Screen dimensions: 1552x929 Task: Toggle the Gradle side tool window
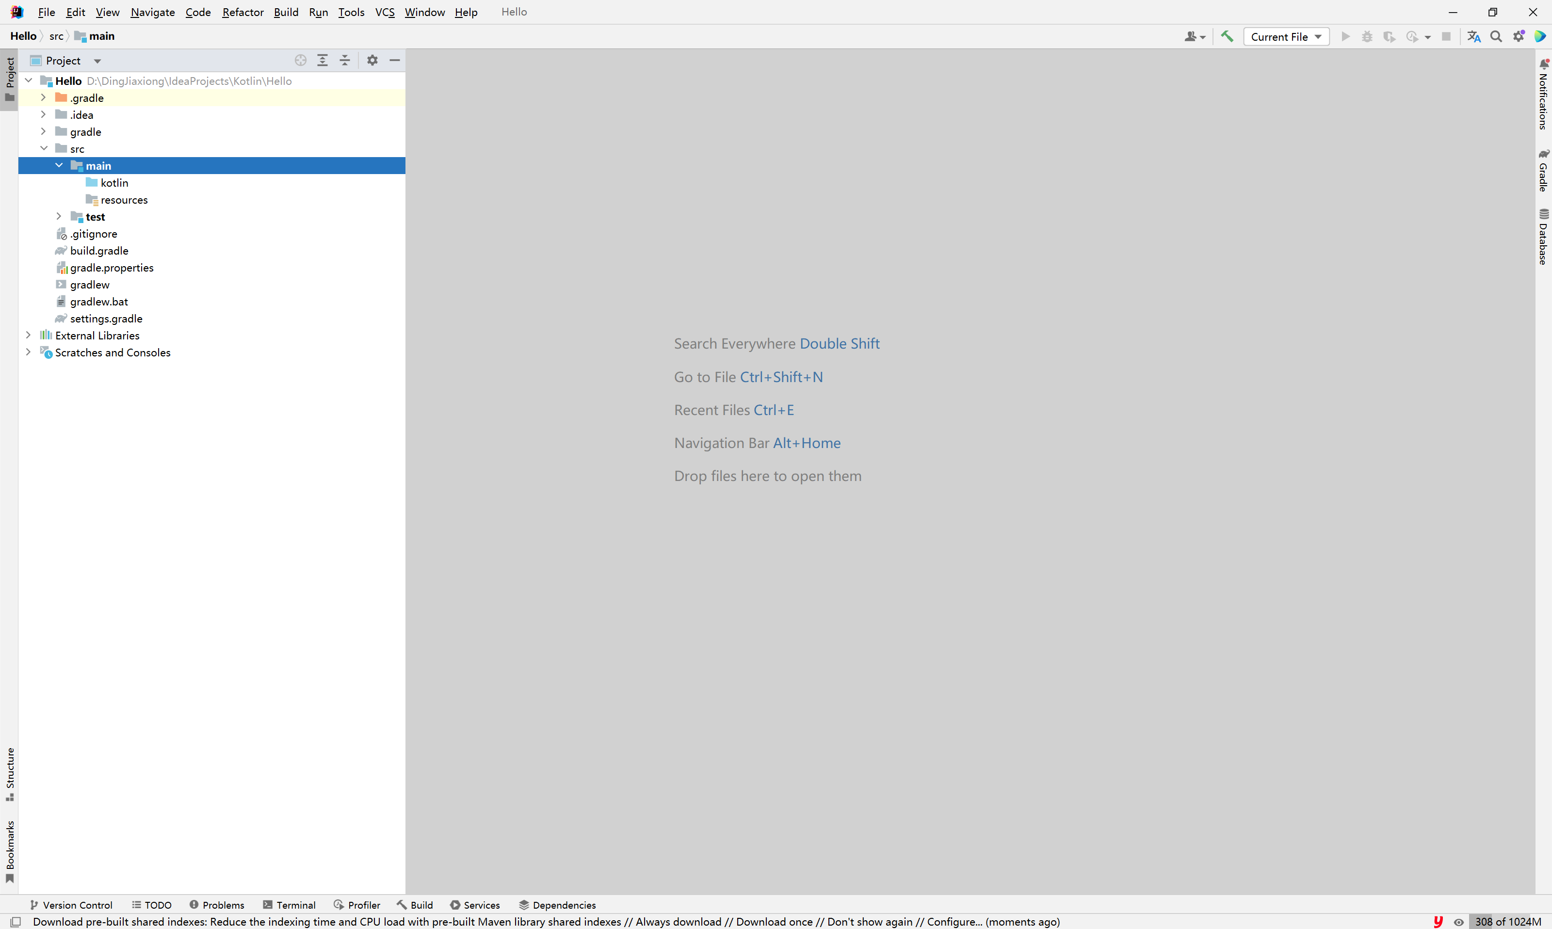(1543, 171)
